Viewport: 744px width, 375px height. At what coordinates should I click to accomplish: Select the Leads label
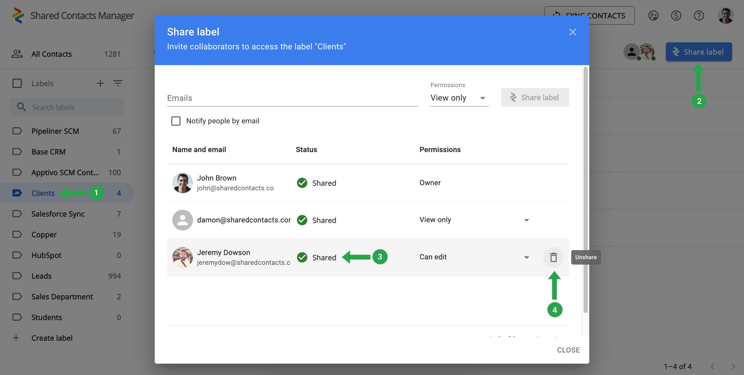[x=67, y=276]
